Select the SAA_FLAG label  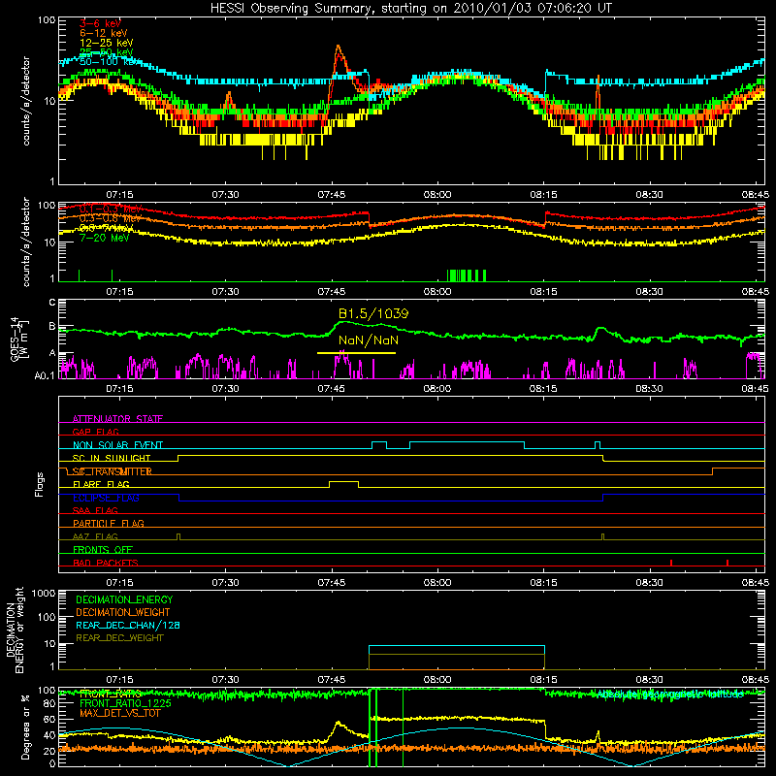tap(95, 511)
